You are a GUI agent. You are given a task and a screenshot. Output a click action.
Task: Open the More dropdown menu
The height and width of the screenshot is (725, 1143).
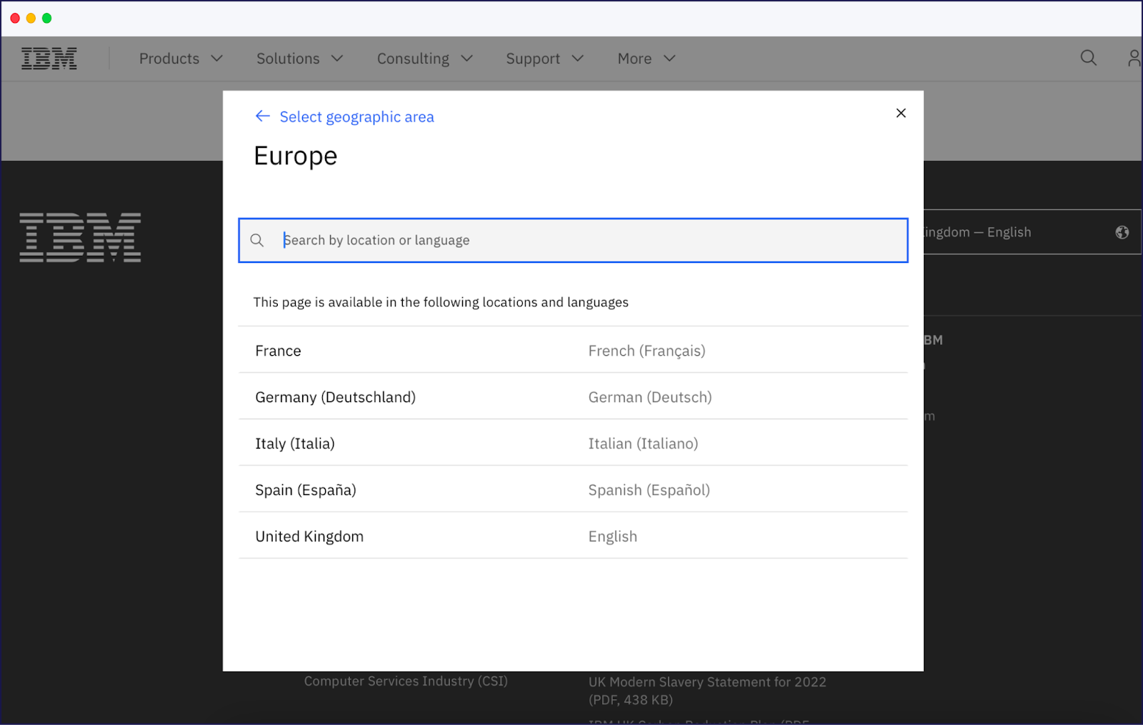pos(645,58)
